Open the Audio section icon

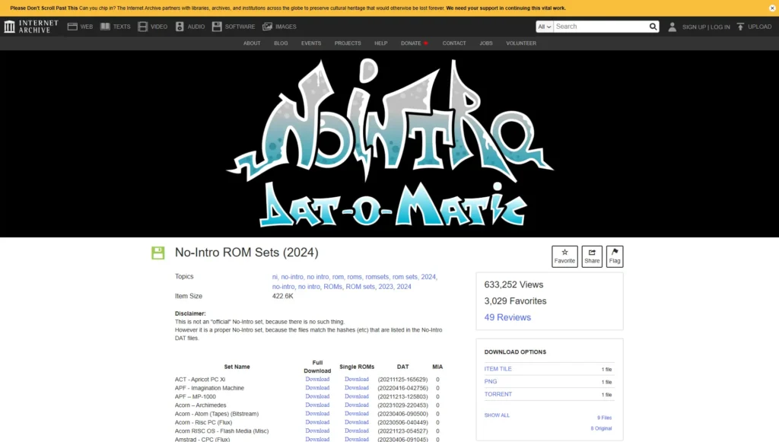180,27
